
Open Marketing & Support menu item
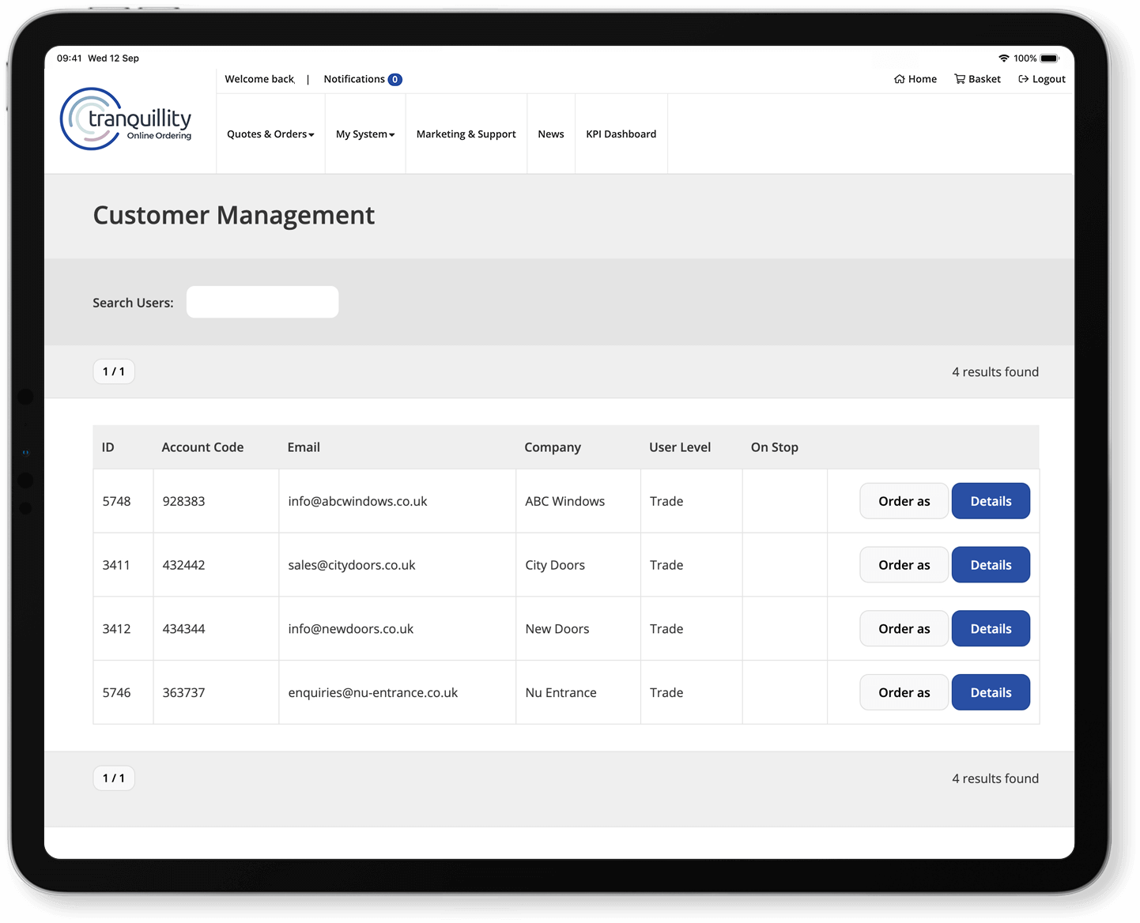coord(466,134)
